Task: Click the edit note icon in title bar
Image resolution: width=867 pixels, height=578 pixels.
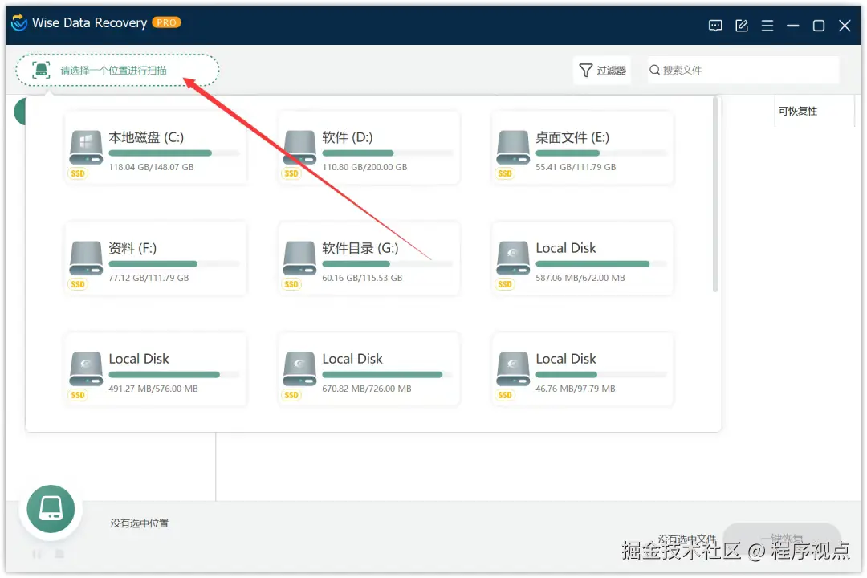Action: tap(742, 26)
